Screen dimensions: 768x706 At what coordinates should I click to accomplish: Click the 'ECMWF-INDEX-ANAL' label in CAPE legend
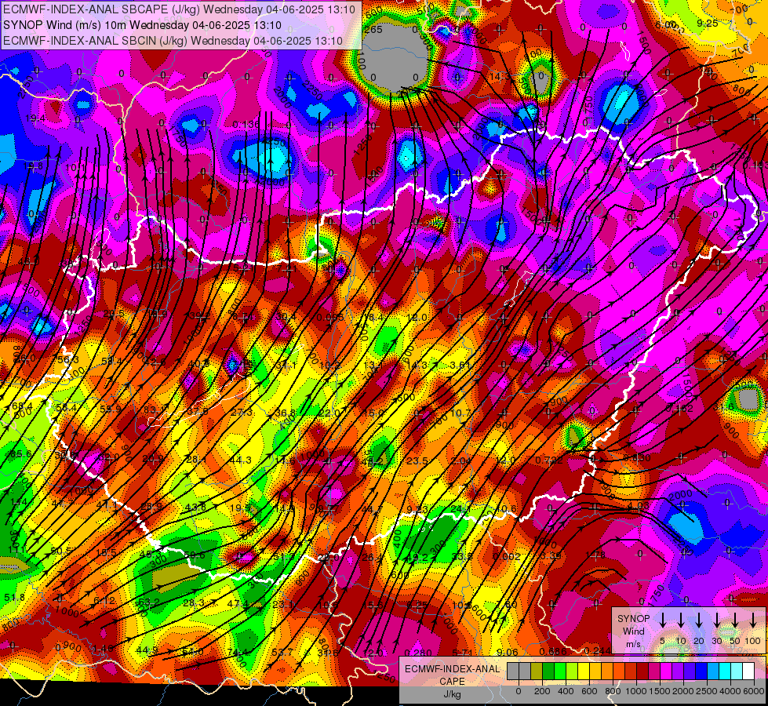click(452, 669)
